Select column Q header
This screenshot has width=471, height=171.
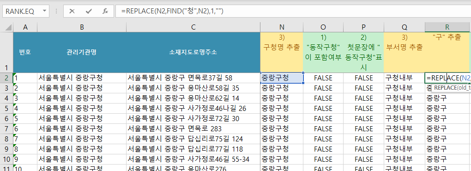point(405,27)
